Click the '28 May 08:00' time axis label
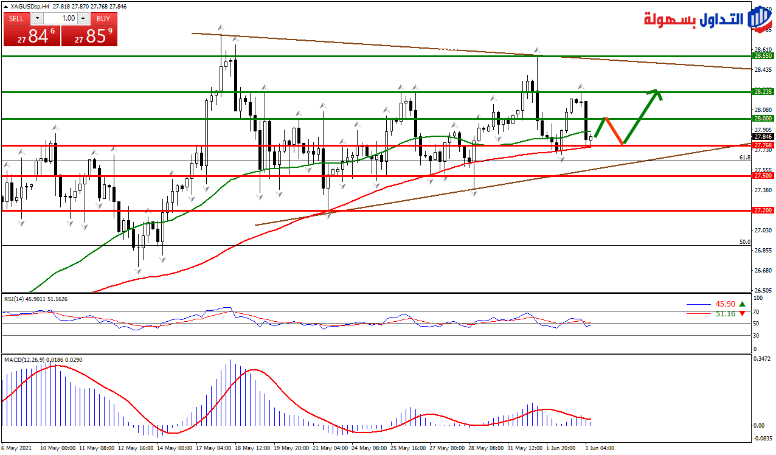 click(x=487, y=448)
